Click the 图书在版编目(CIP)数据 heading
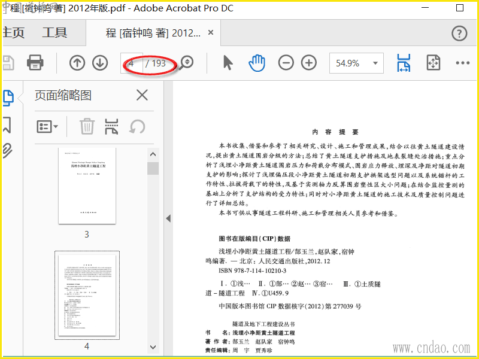The width and height of the screenshot is (479, 359). coord(255,239)
